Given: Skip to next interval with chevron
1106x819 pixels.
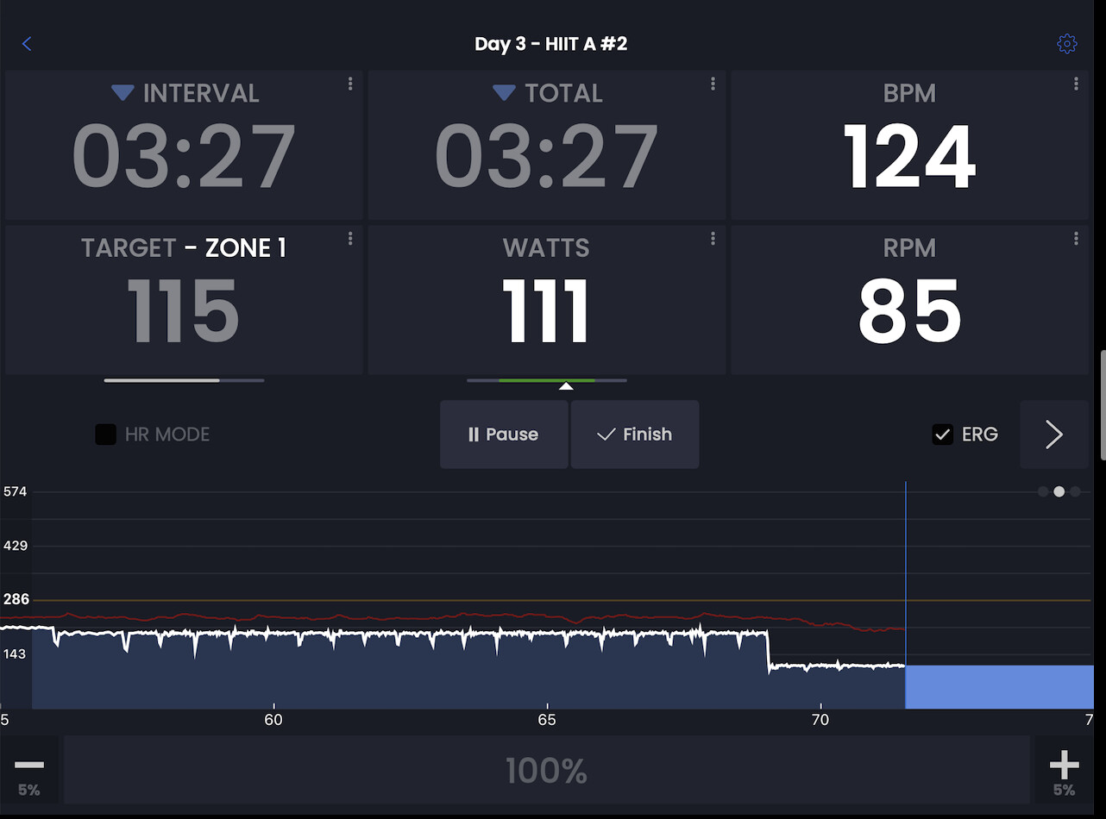Looking at the screenshot, I should (x=1053, y=435).
